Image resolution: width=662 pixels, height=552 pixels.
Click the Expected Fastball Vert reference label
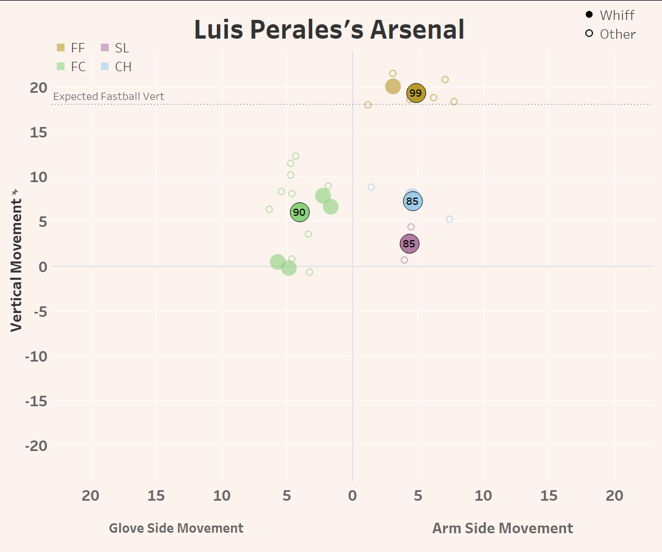tap(109, 97)
